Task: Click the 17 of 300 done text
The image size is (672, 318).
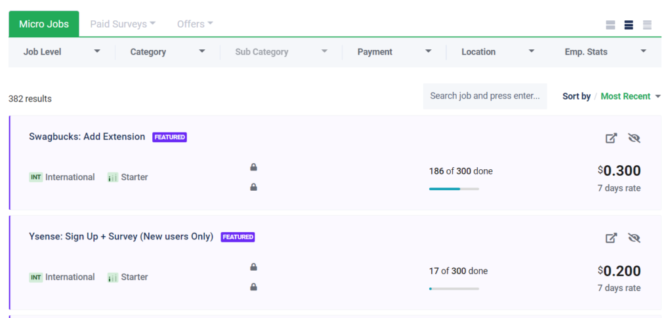Action: pos(458,271)
